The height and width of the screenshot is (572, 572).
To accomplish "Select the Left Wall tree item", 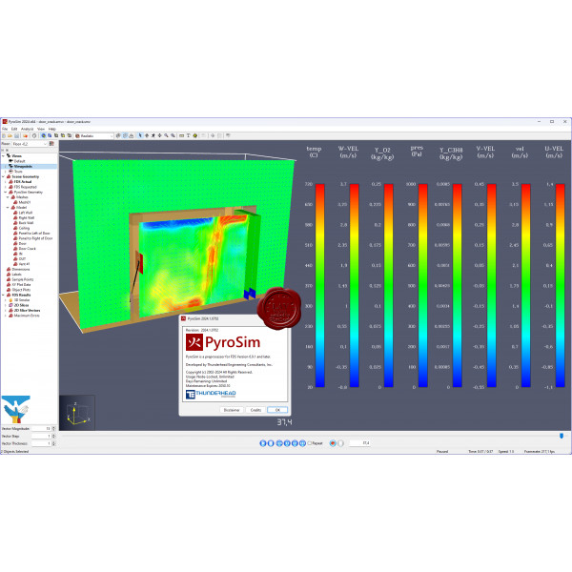I will tap(26, 213).
